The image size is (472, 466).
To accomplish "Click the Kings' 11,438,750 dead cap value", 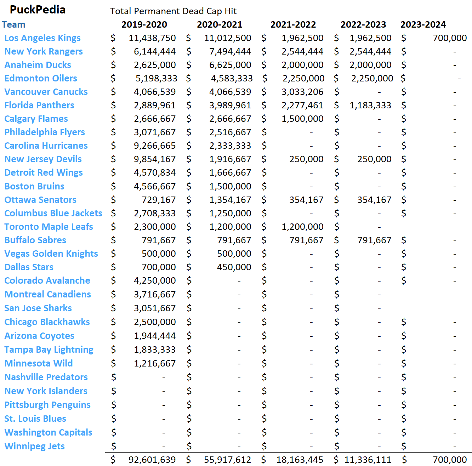I will [153, 38].
